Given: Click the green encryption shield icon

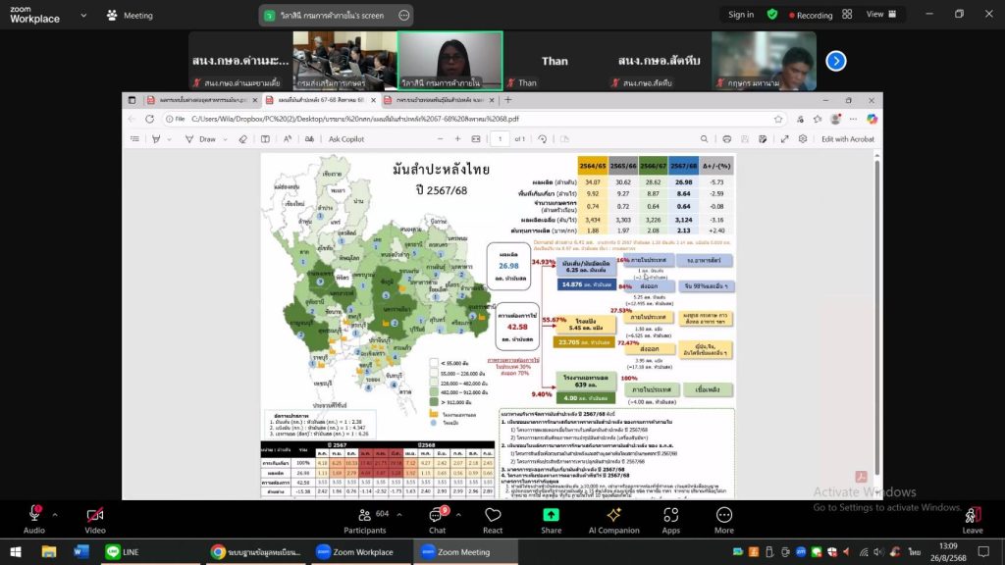Looking at the screenshot, I should [772, 15].
